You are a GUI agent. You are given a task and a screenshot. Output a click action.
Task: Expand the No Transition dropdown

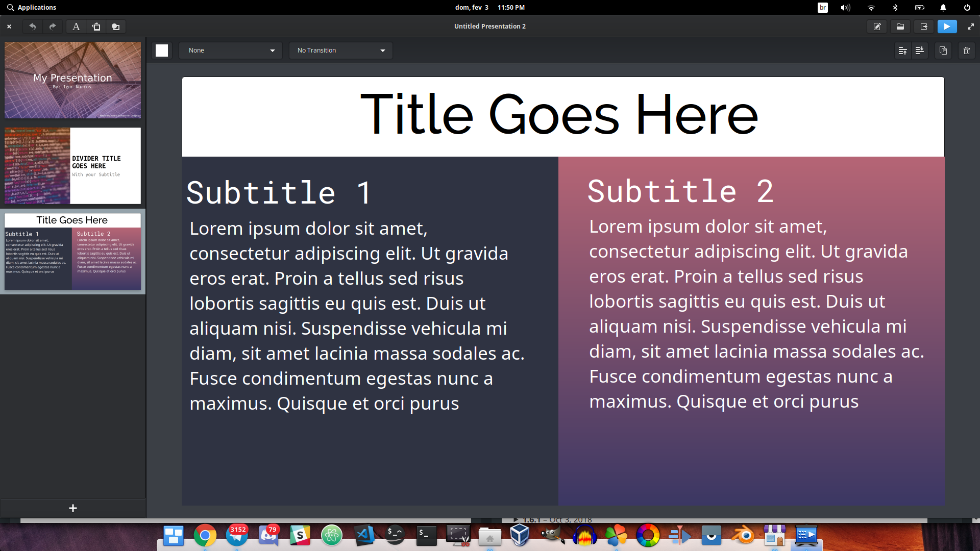[x=340, y=51]
